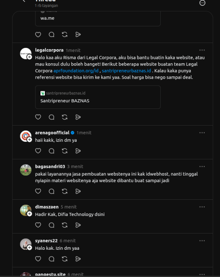
Task: Open more options for legalcorpora's reply
Action: pos(202,50)
